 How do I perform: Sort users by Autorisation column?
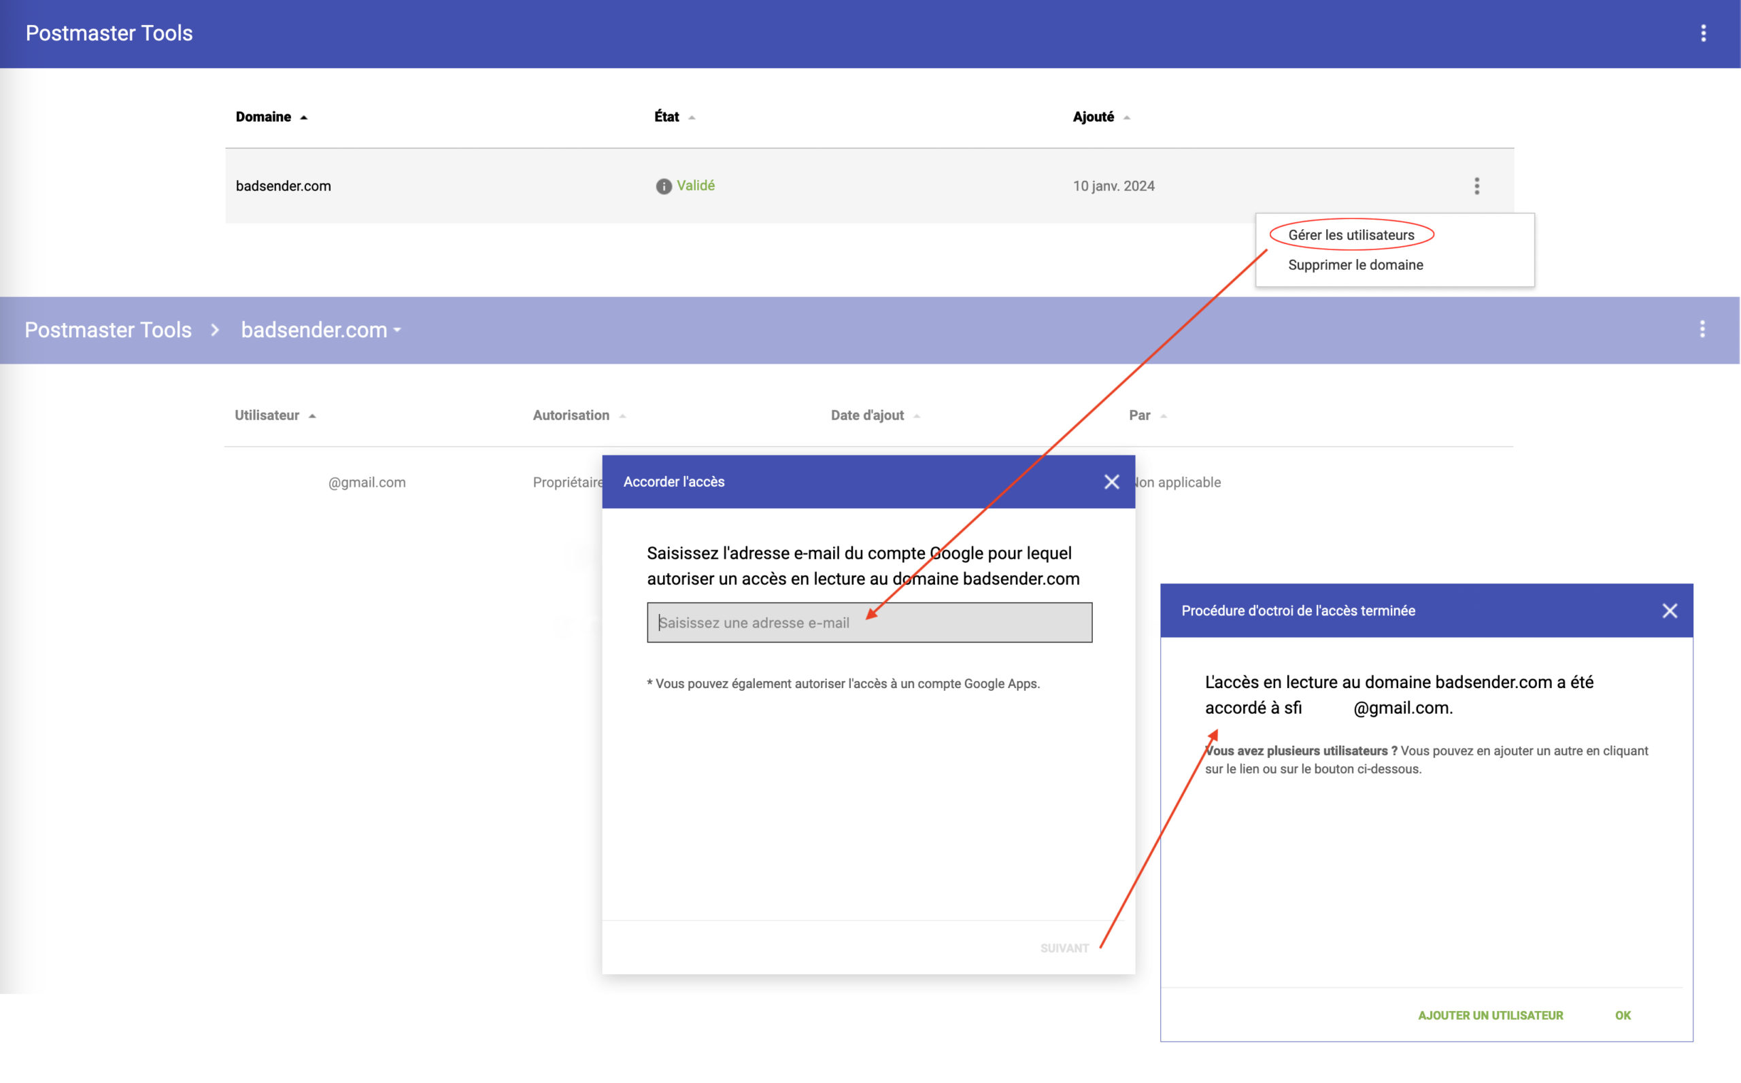tap(579, 415)
